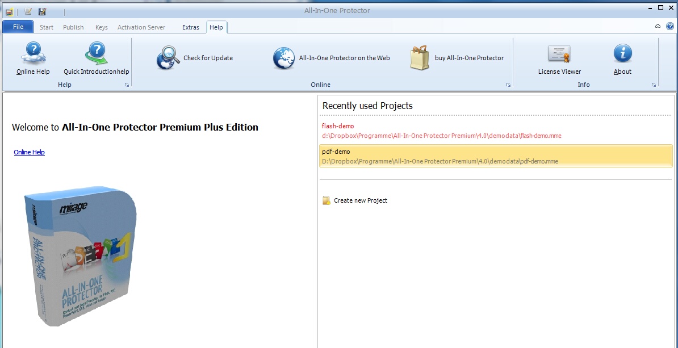The height and width of the screenshot is (348, 678).
Task: Click Create new Project
Action: (360, 200)
